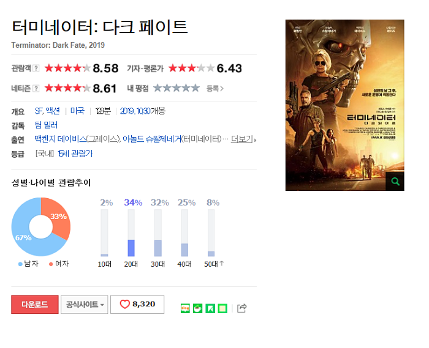This screenshot has width=429, height=348.
Task: Click 등록 to submit my rating
Action: [214, 89]
